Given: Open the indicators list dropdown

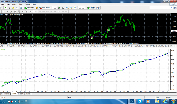Looking at the screenshot, I should click(88, 8).
